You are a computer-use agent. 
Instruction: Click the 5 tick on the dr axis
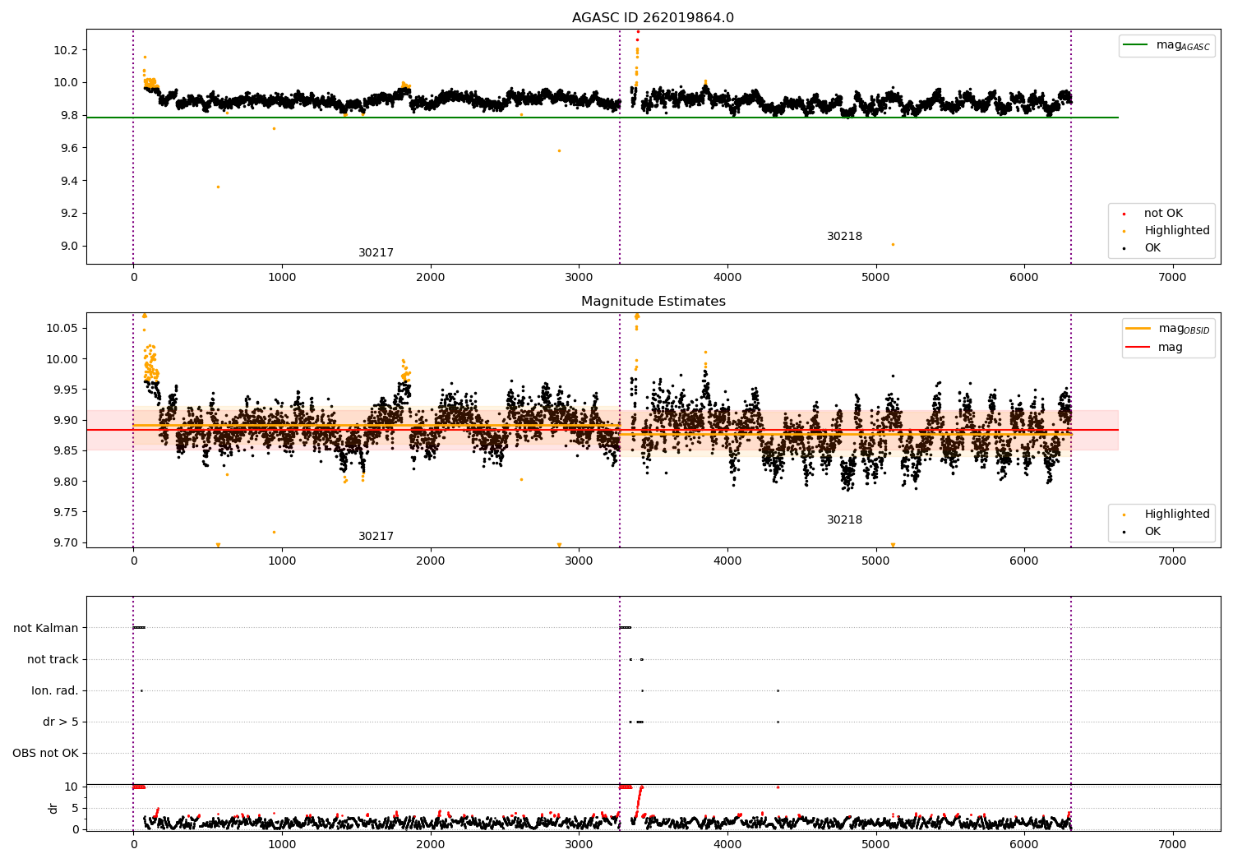(x=75, y=808)
